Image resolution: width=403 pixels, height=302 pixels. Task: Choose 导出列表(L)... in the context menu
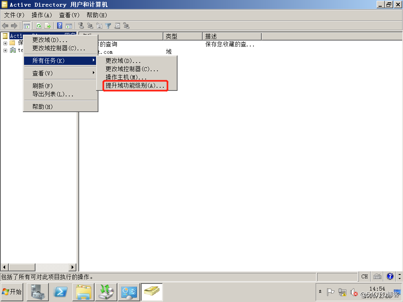pyautogui.click(x=60, y=94)
